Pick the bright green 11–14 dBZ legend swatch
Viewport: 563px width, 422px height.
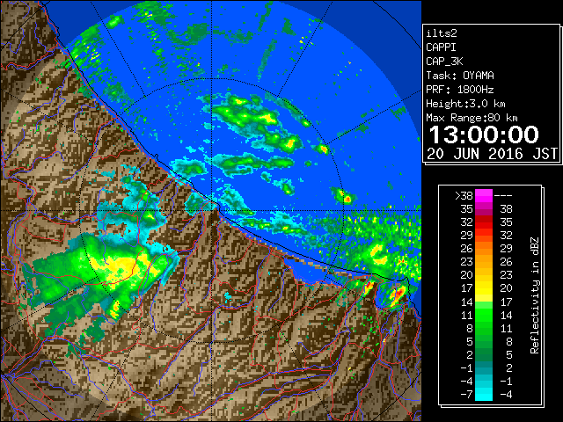click(x=484, y=315)
